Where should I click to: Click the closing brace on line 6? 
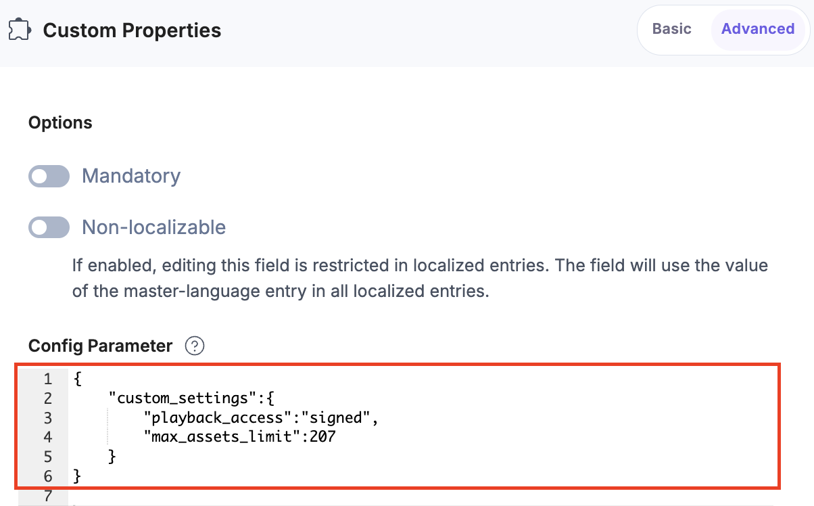[x=76, y=476]
